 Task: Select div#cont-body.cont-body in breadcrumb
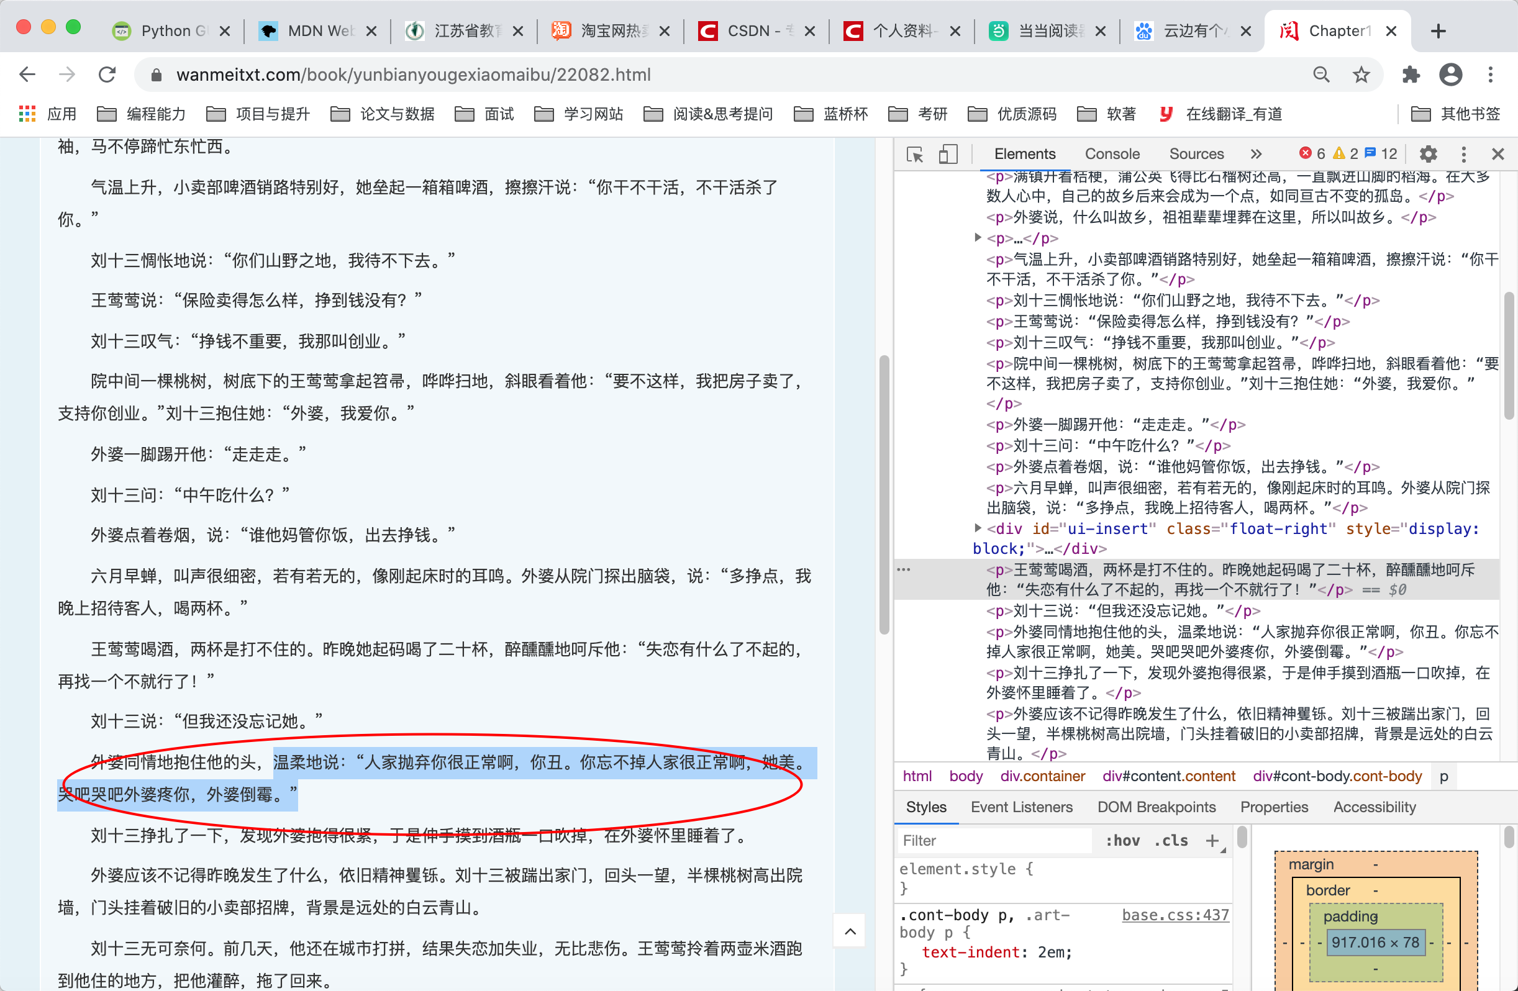click(1337, 776)
